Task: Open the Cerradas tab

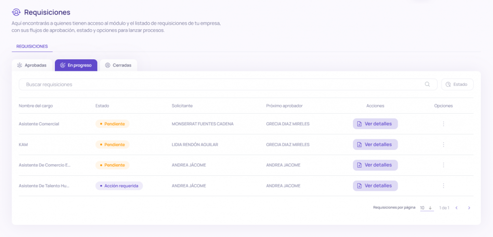Action: point(118,65)
